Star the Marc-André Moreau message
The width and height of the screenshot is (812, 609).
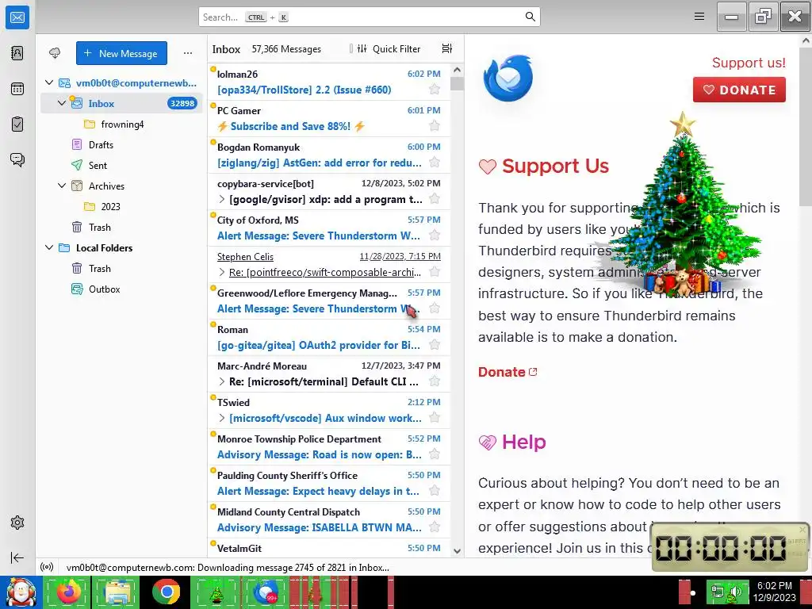coord(435,381)
